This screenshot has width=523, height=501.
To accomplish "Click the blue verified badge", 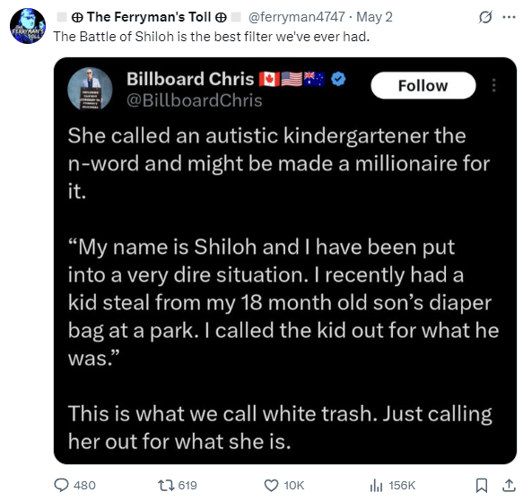I will [x=338, y=80].
